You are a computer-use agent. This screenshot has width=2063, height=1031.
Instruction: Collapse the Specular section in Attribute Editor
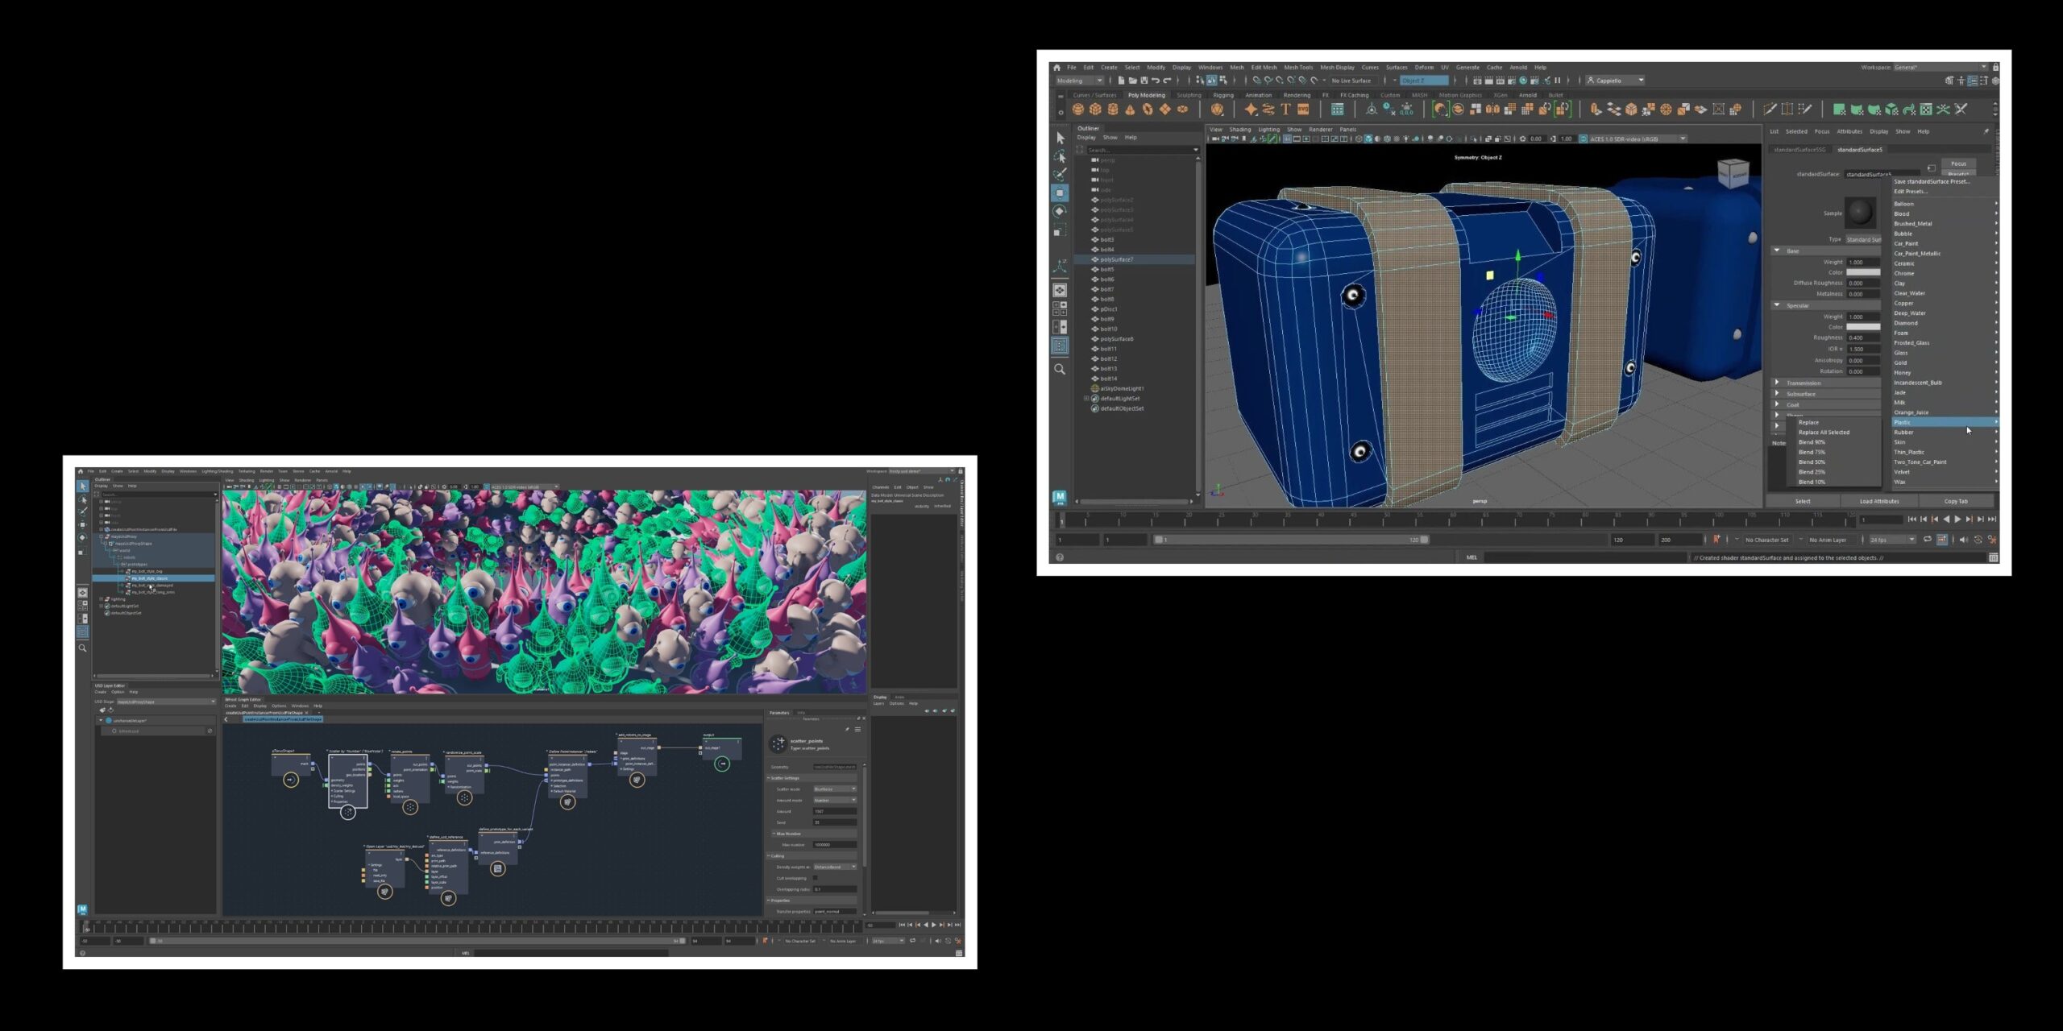pos(1777,305)
